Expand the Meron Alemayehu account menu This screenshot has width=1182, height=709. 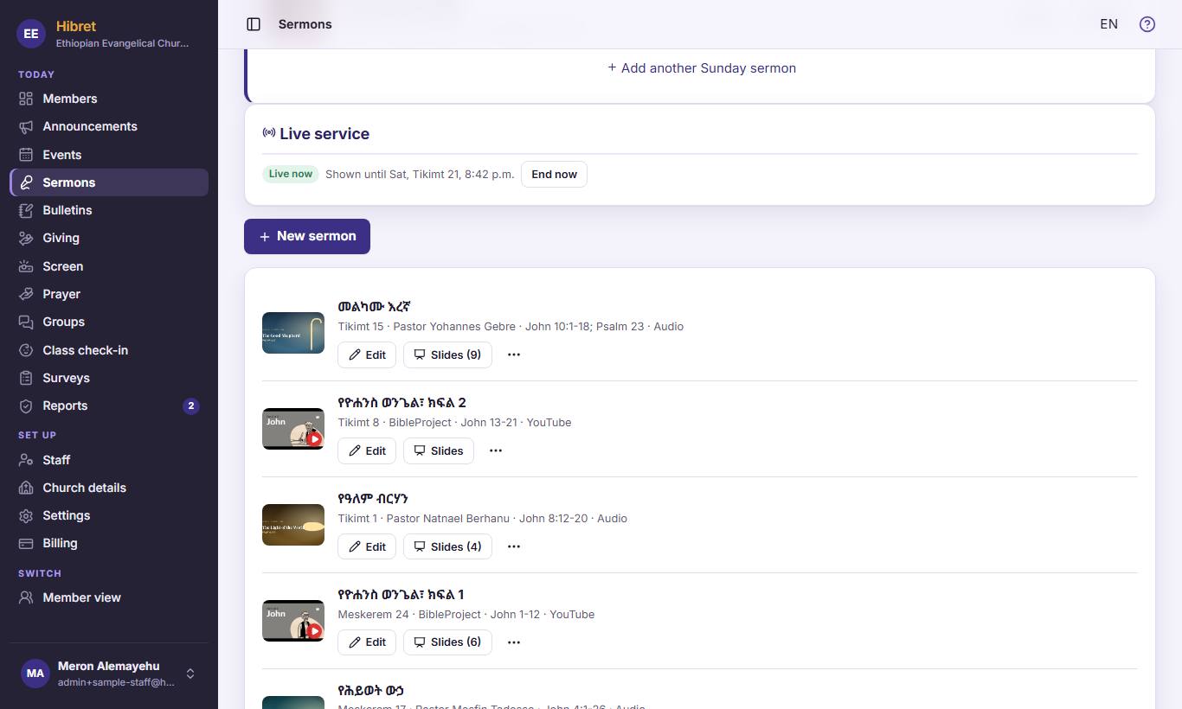pos(109,674)
